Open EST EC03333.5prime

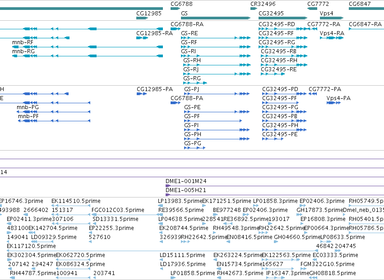coord(315,260)
